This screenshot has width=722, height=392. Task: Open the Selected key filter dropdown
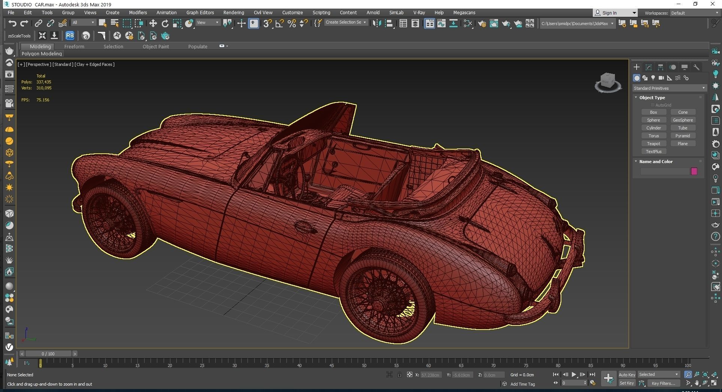coord(658,374)
